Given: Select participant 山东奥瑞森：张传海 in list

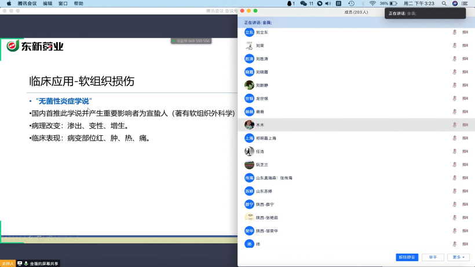Looking at the screenshot, I should pyautogui.click(x=274, y=178).
